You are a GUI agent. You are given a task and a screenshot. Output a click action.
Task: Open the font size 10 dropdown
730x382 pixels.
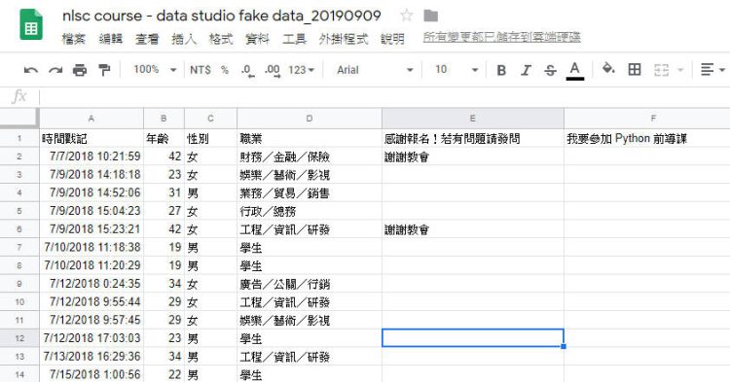pyautogui.click(x=456, y=70)
